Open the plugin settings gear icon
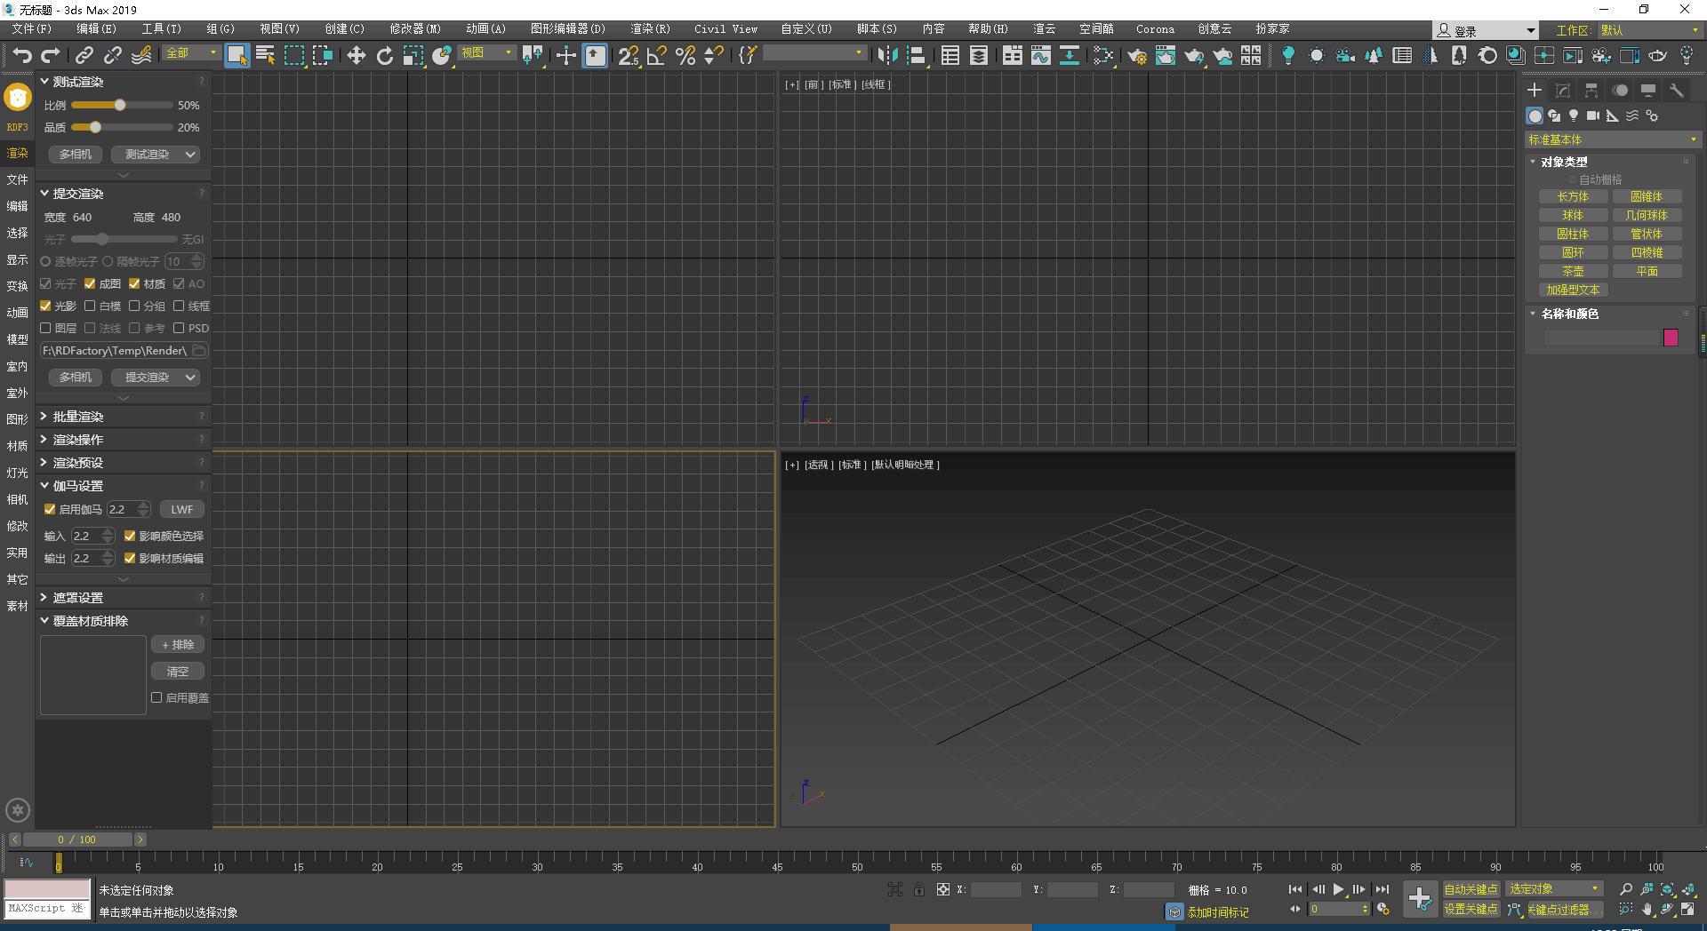Viewport: 1707px width, 931px height. 18,810
